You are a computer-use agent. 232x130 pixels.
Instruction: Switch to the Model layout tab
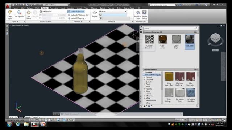click(x=21, y=117)
